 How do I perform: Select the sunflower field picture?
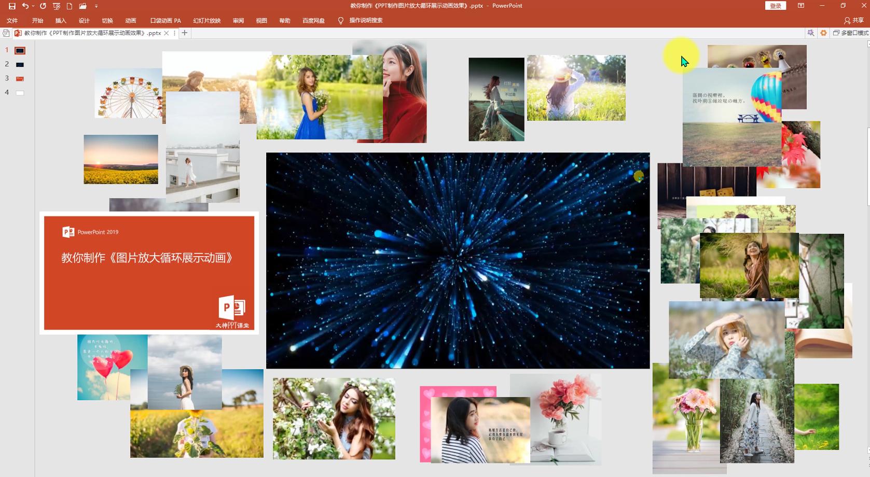click(x=197, y=433)
